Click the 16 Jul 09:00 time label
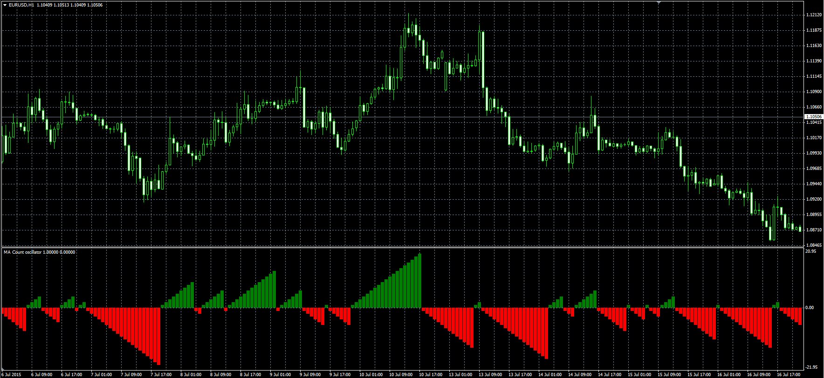This screenshot has height=378, width=824. [x=759, y=375]
